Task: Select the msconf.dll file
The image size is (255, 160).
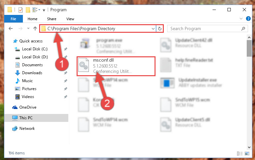Action: (x=116, y=66)
